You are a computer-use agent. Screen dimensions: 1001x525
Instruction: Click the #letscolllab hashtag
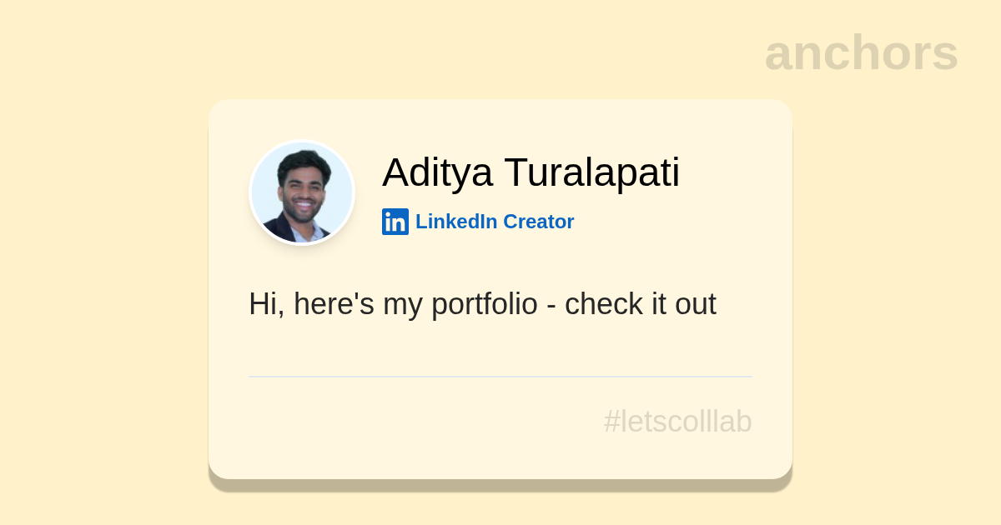tap(677, 422)
